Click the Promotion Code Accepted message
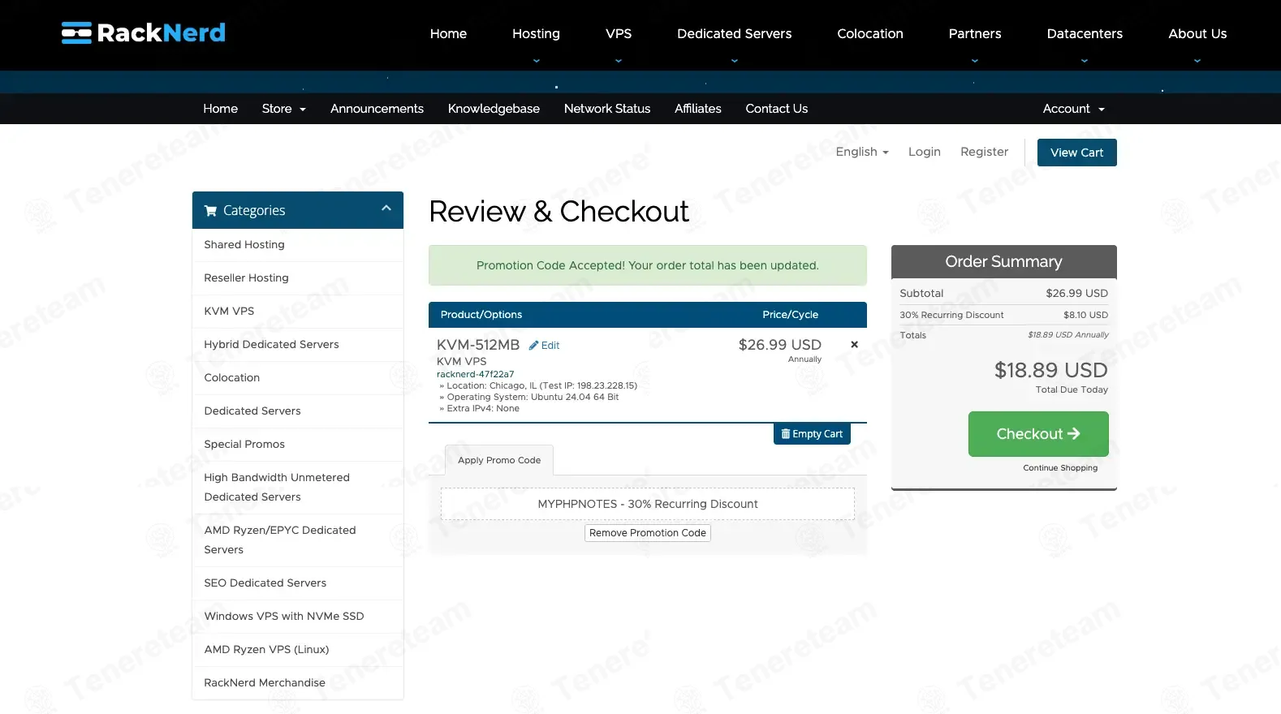1281x714 pixels. 647,265
